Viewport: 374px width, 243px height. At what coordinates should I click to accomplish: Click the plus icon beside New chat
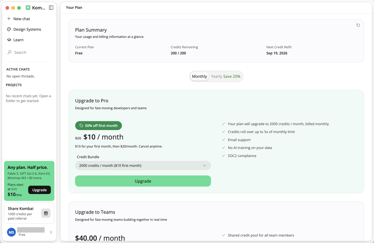[x=9, y=19]
